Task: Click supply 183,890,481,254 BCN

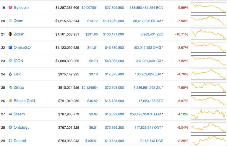Action: click(146, 8)
